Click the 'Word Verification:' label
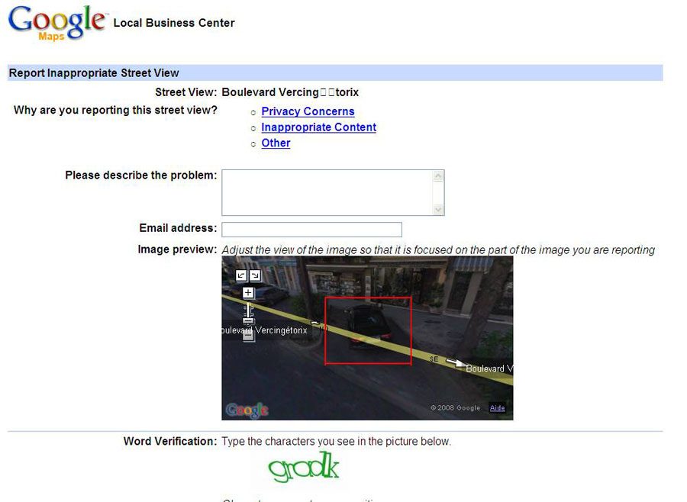The width and height of the screenshot is (687, 502). point(170,441)
